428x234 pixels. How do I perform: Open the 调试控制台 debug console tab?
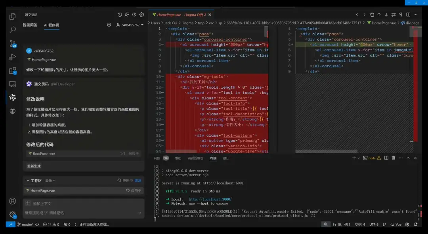(x=196, y=158)
